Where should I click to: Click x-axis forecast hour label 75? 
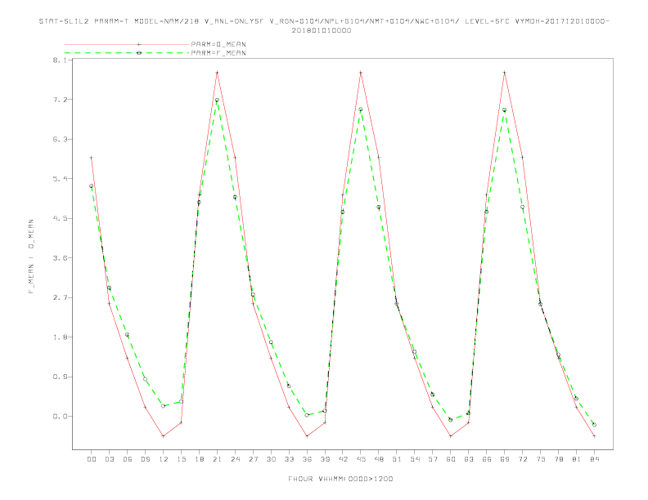[541, 459]
